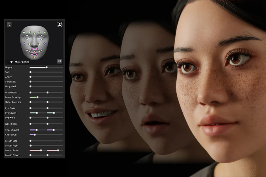Click the Cheek Puff slider handle
The height and width of the screenshot is (177, 266).
click(35, 135)
